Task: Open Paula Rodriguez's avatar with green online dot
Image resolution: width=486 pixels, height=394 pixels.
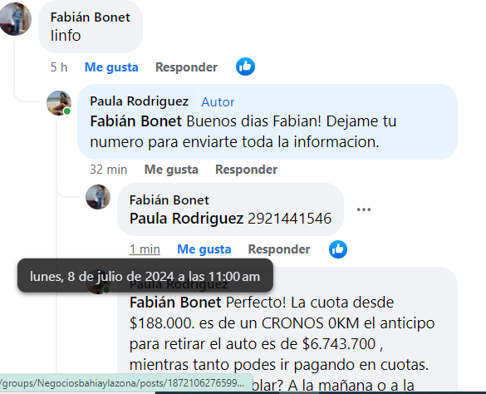Action: pos(59,103)
